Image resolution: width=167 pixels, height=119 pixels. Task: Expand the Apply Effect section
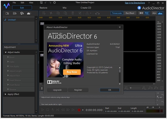[5, 94]
